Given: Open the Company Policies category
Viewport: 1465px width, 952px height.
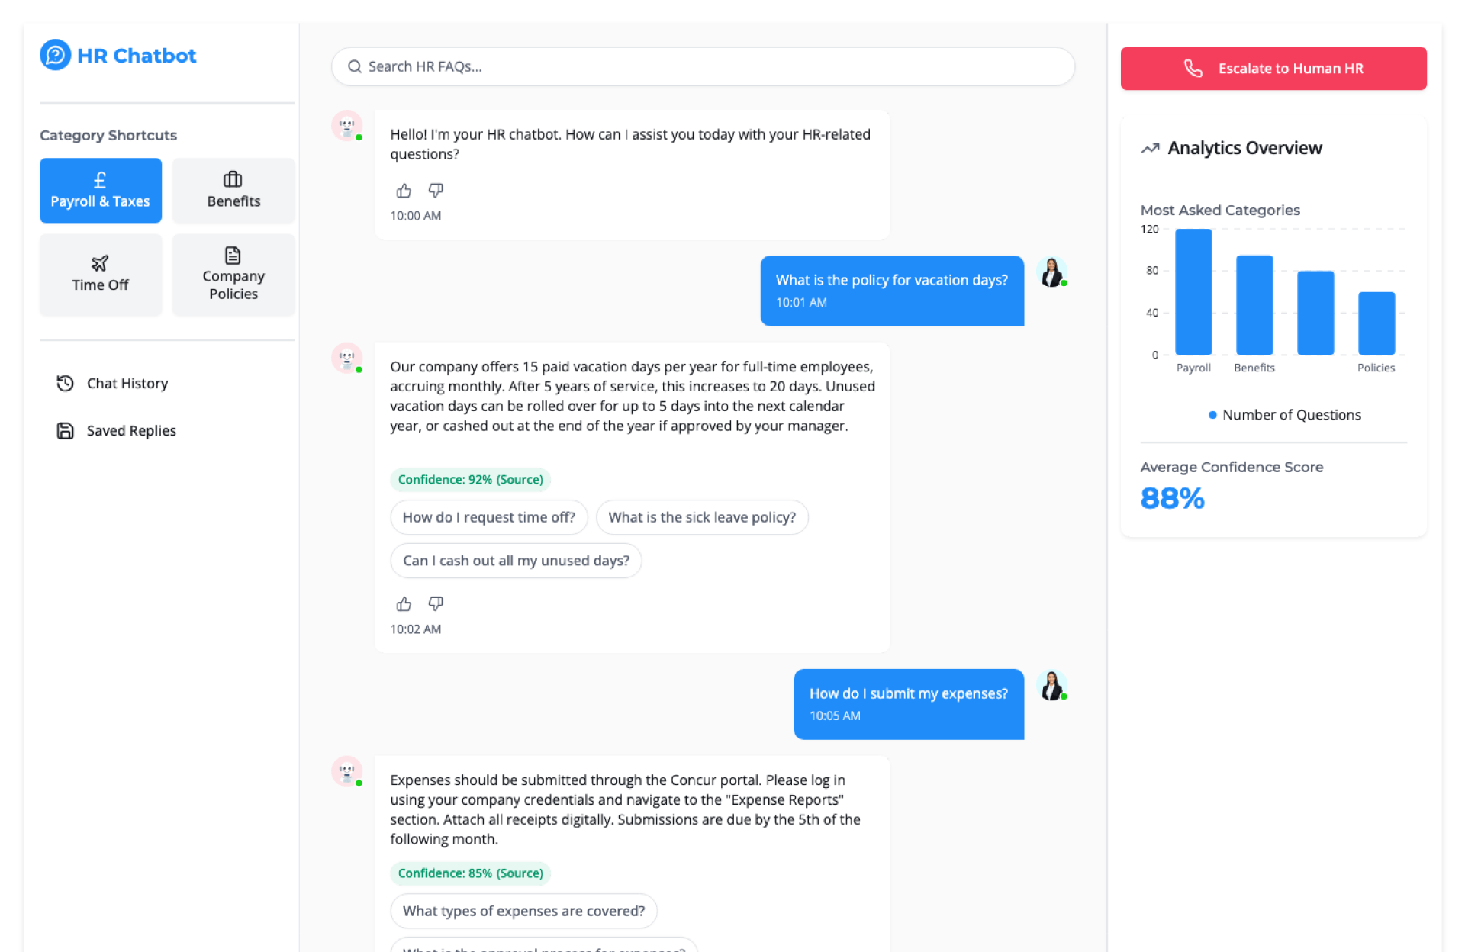Looking at the screenshot, I should pyautogui.click(x=233, y=274).
